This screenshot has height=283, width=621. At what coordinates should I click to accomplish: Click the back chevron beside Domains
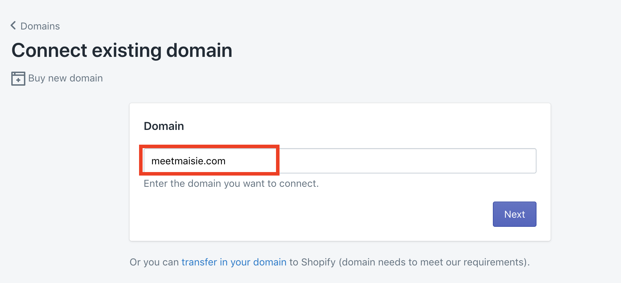point(13,26)
